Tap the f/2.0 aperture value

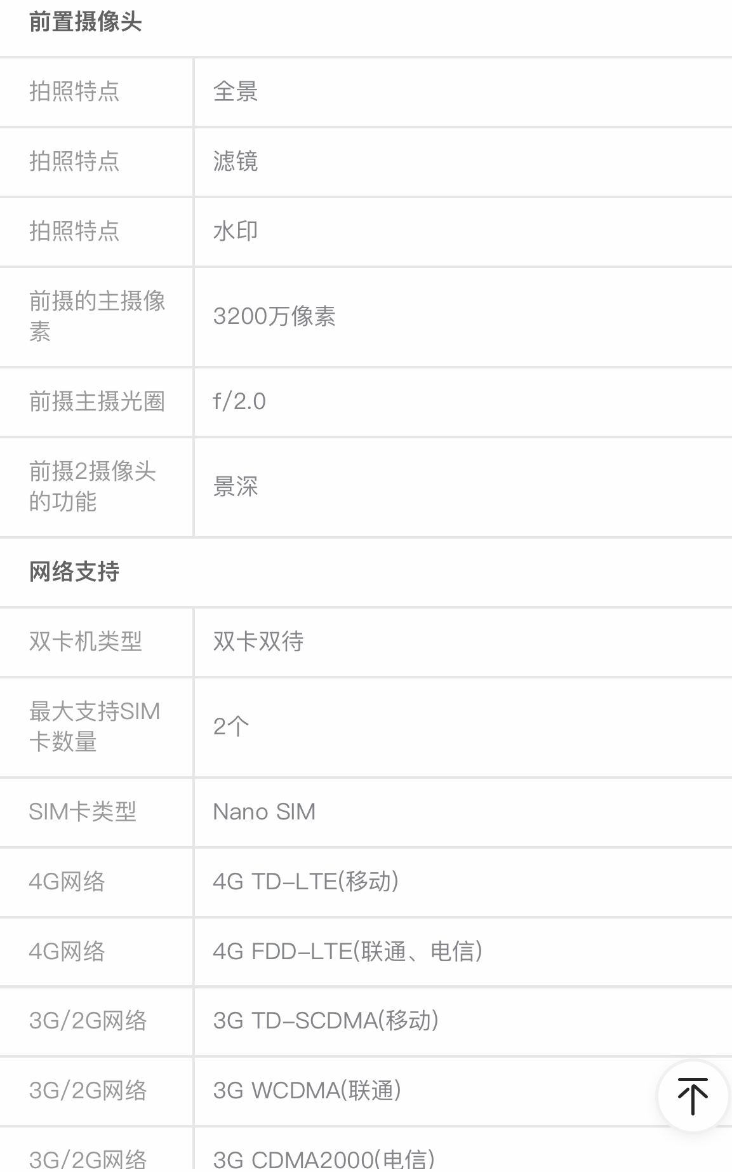coord(239,401)
